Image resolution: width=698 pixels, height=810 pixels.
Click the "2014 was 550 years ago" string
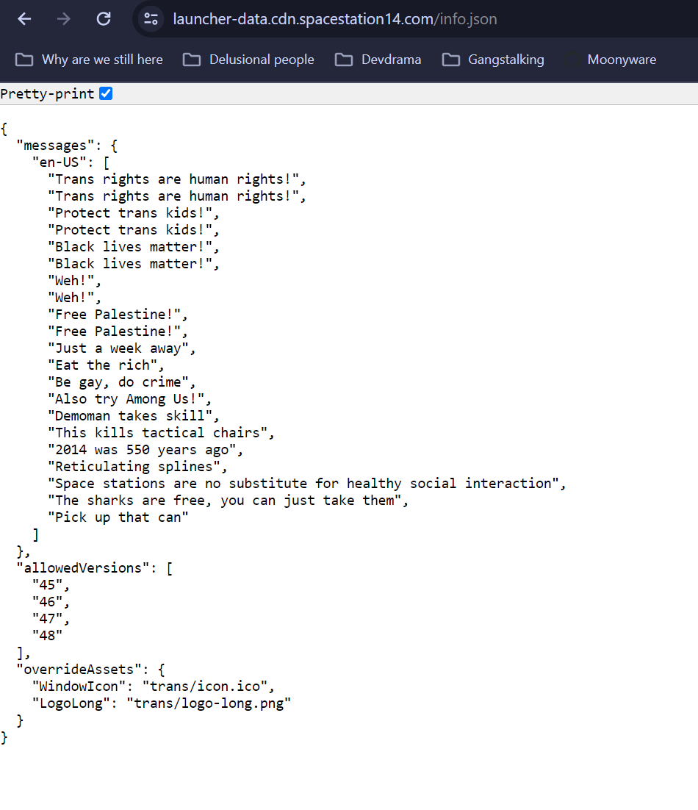(142, 450)
